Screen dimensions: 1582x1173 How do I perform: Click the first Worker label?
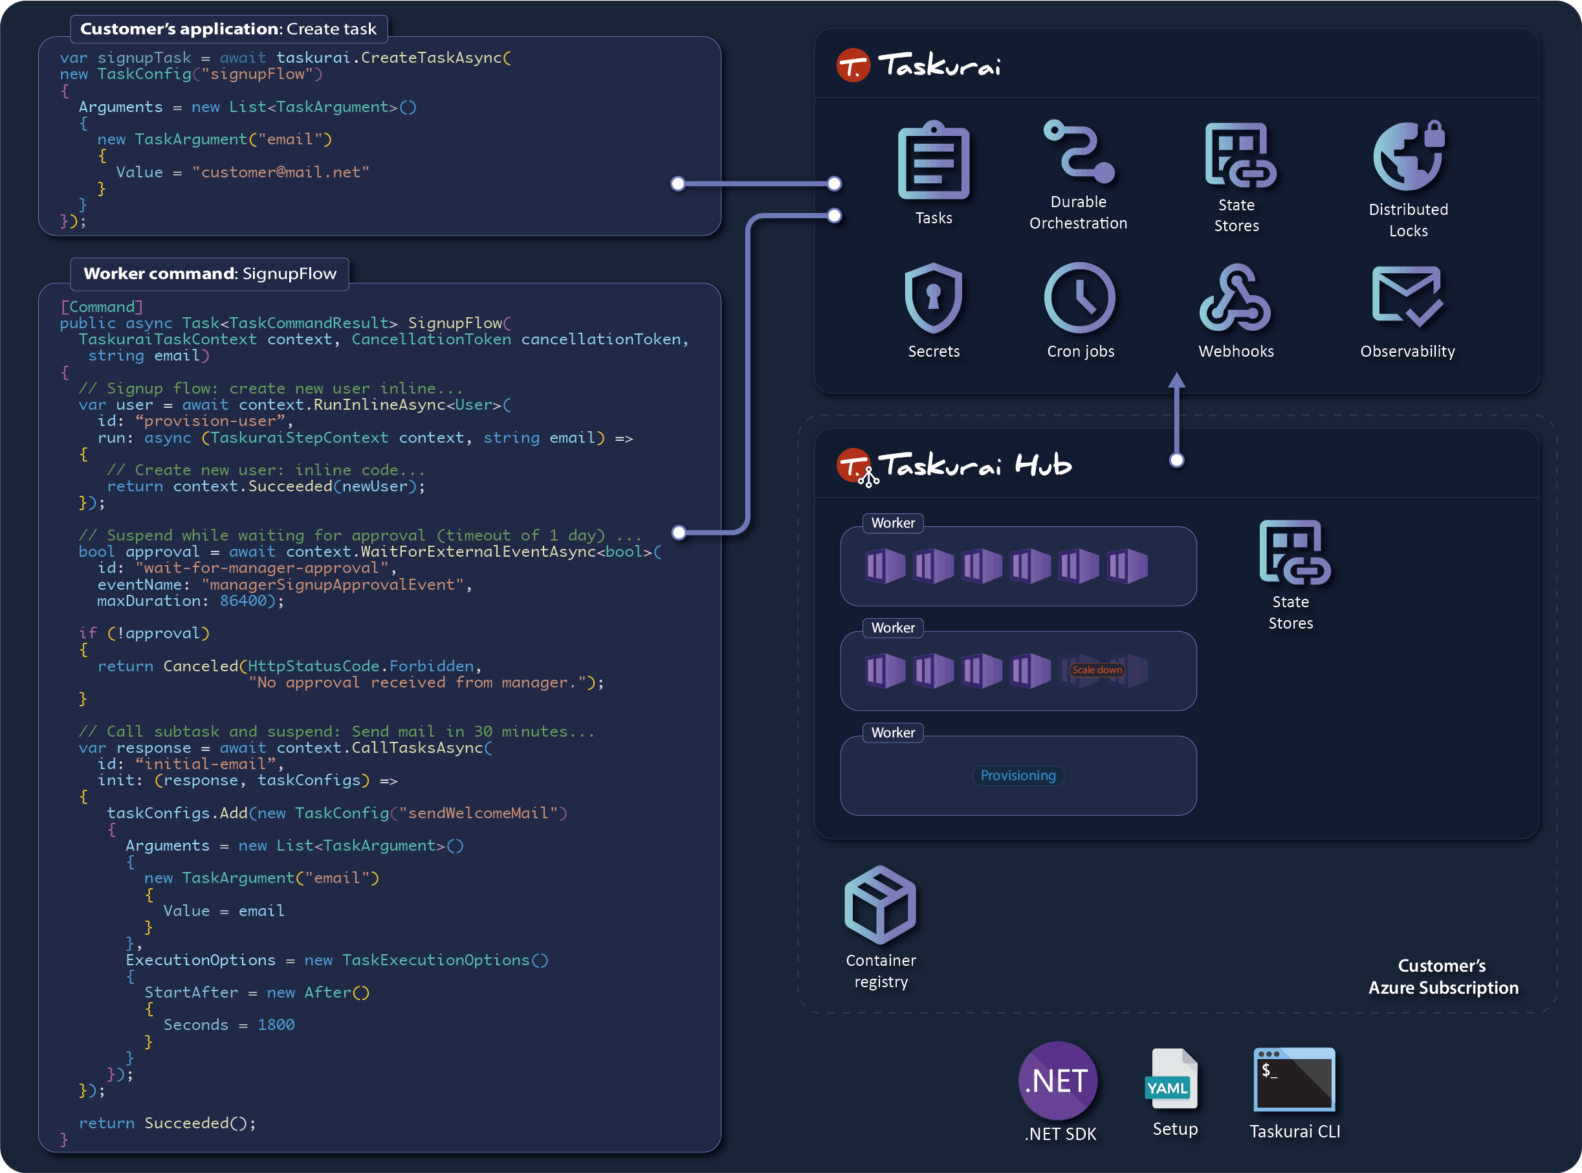point(893,523)
